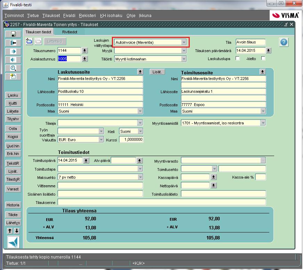Click the Sisäinen lisätieto input field
Image resolution: width=303 pixels, height=270 pixels.
(100, 194)
